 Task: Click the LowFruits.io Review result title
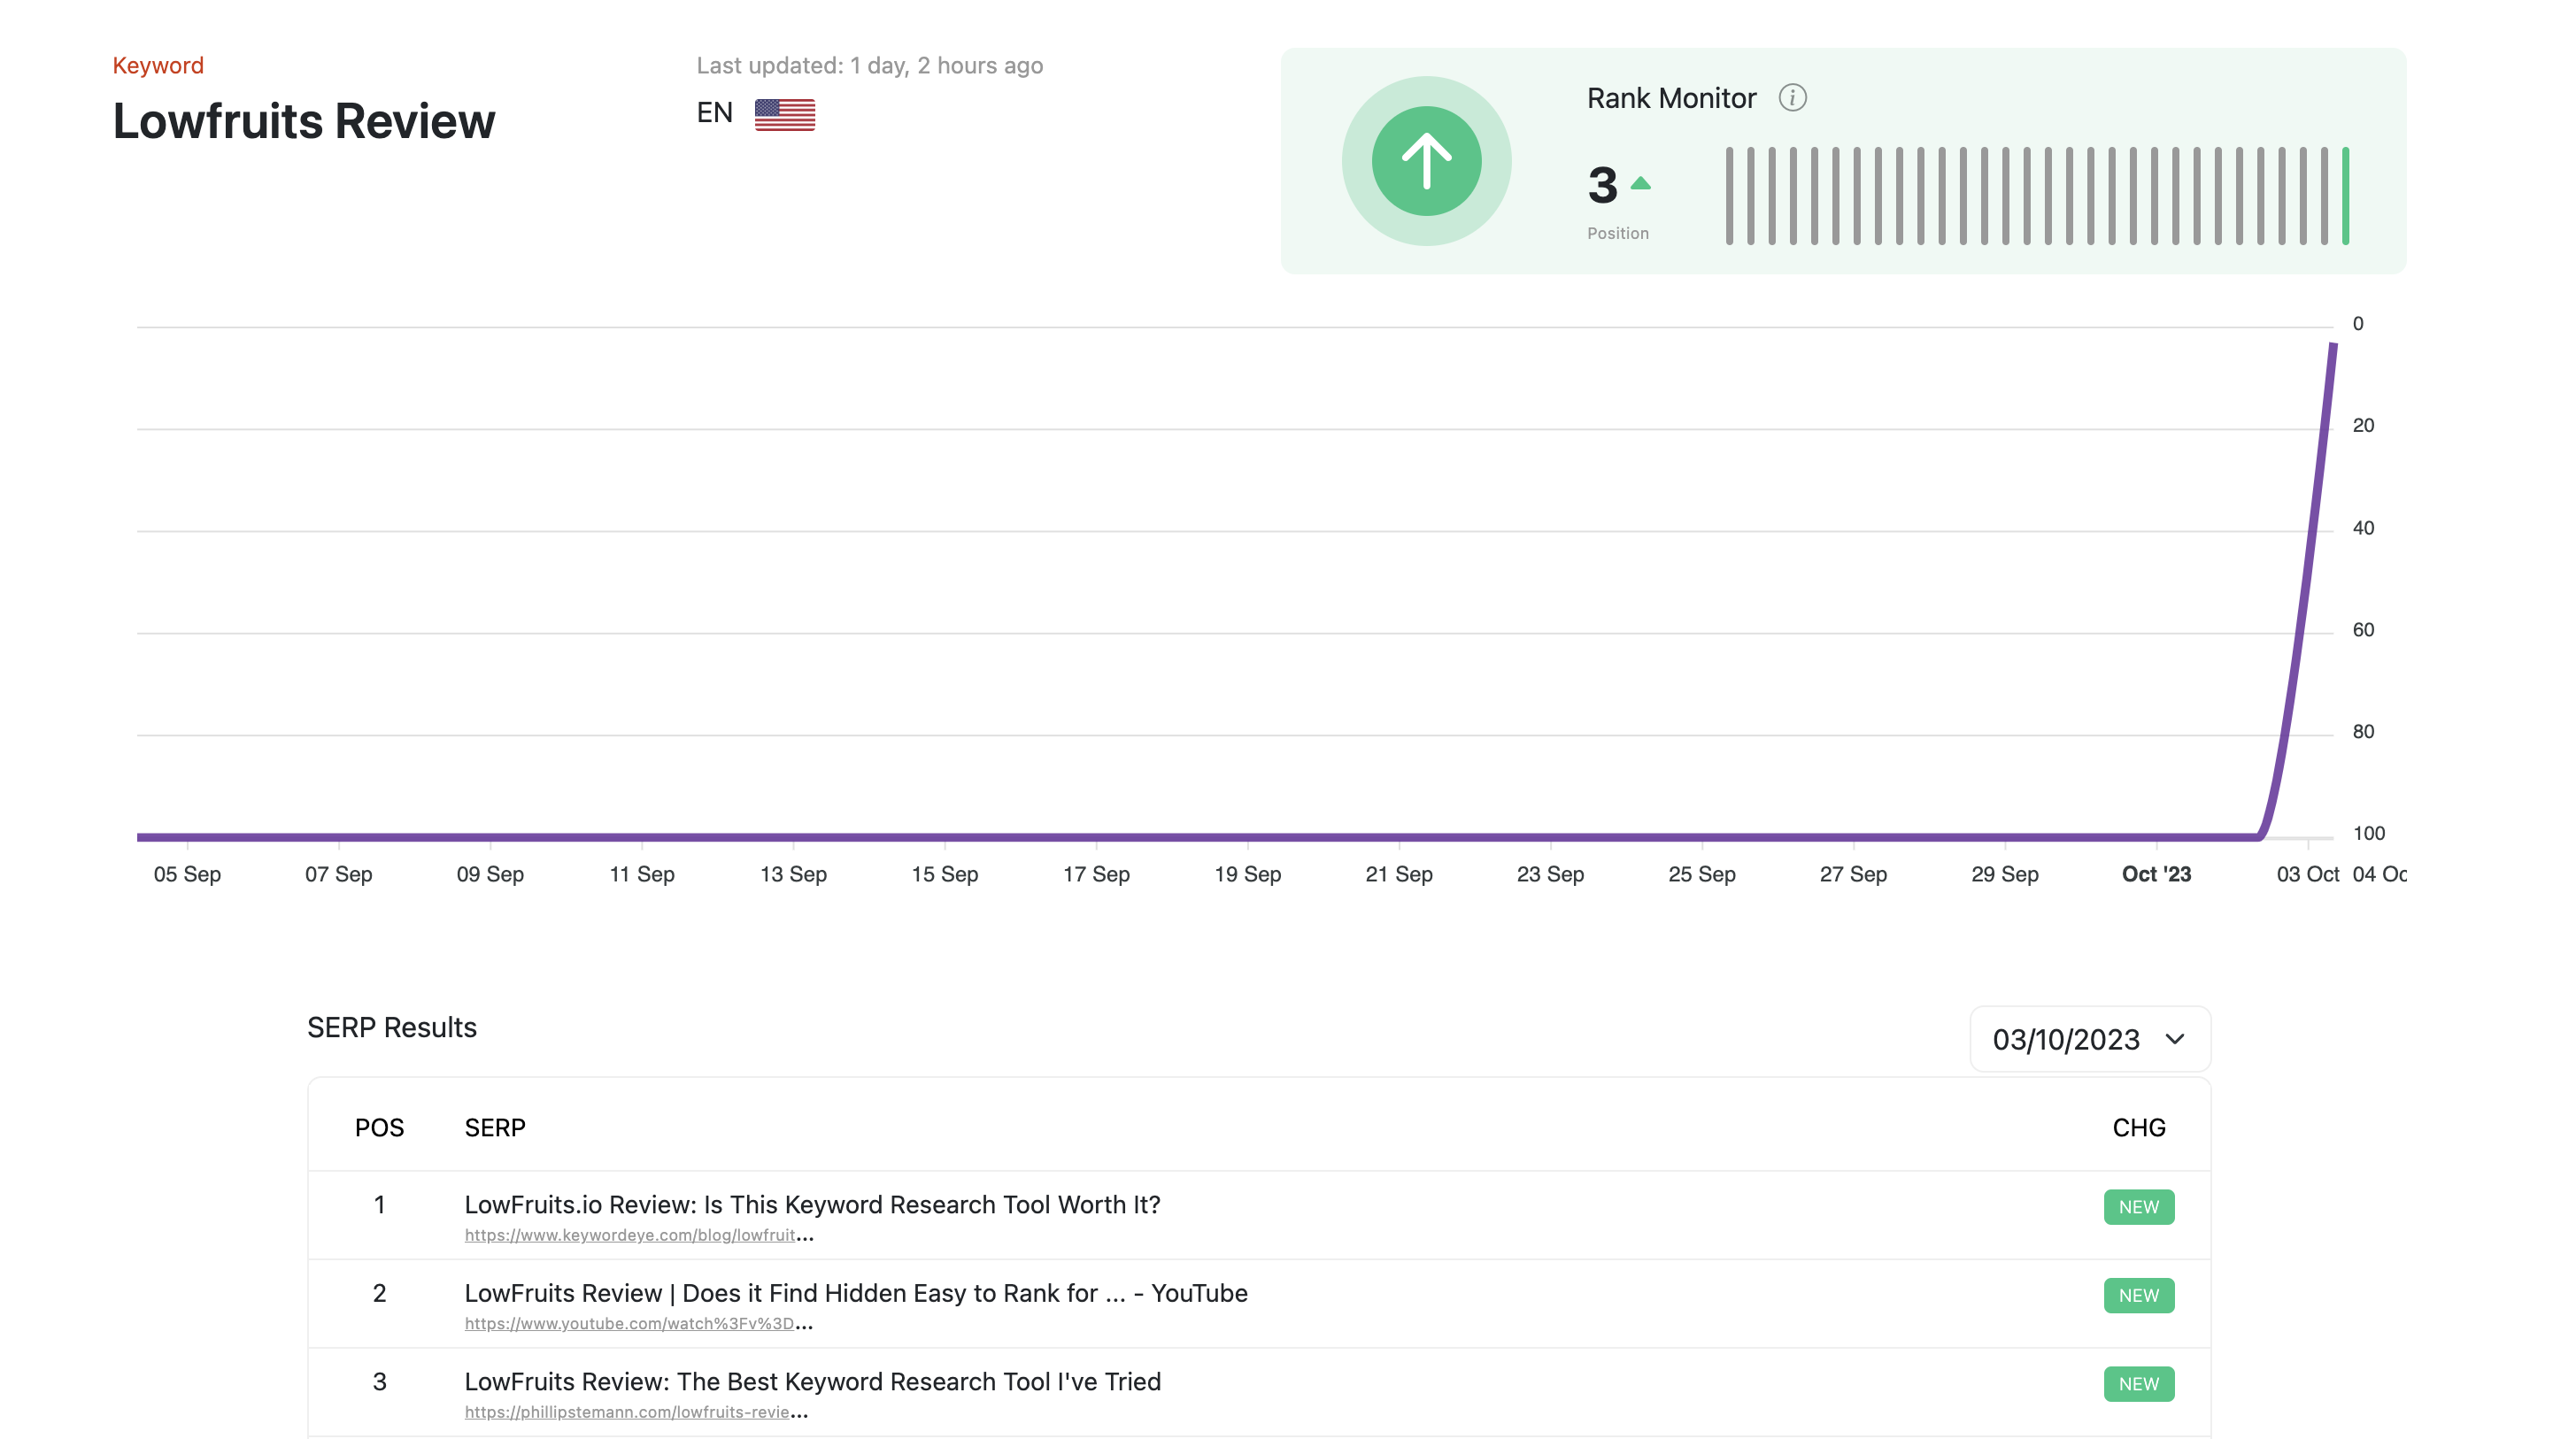coord(812,1204)
